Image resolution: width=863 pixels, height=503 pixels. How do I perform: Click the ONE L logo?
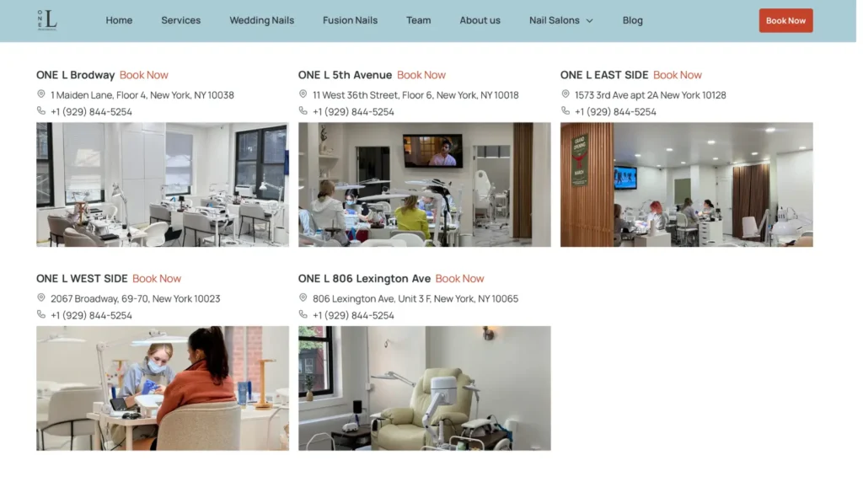[x=47, y=20]
